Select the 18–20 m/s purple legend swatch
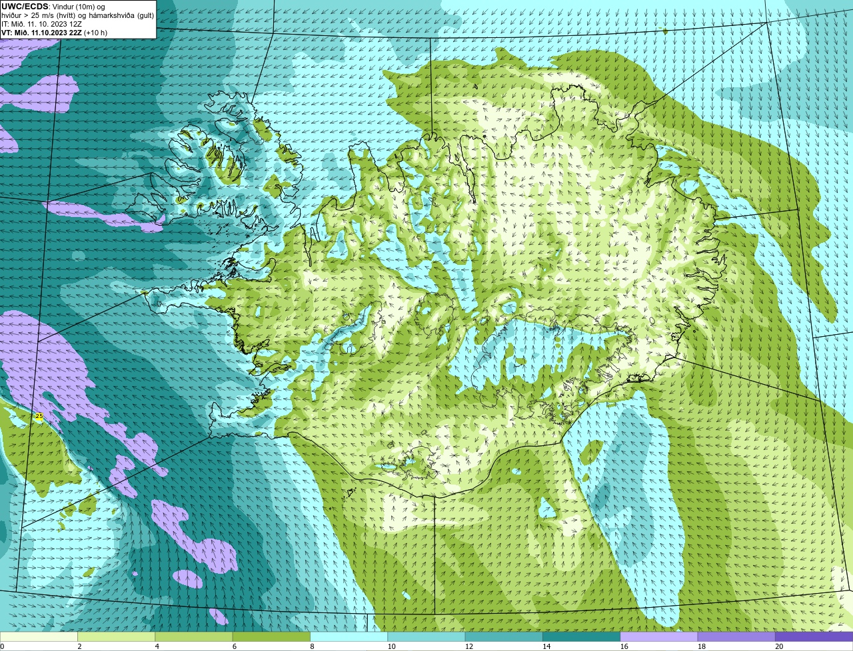Image resolution: width=853 pixels, height=651 pixels. pos(736,636)
